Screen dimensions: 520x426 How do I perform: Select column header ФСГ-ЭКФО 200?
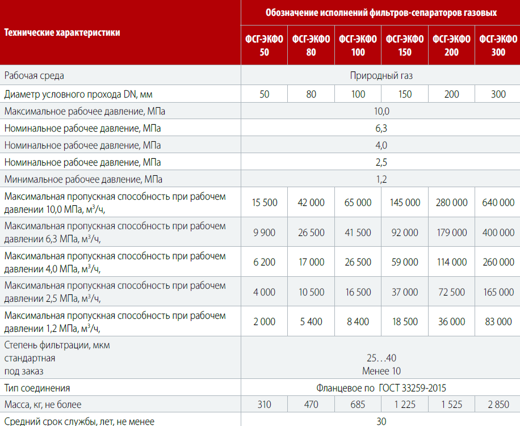[451, 45]
